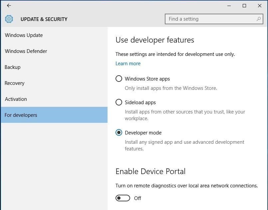The width and height of the screenshot is (268, 210).
Task: Toggle Device Portal remote diagnostics switch
Action: click(x=123, y=198)
